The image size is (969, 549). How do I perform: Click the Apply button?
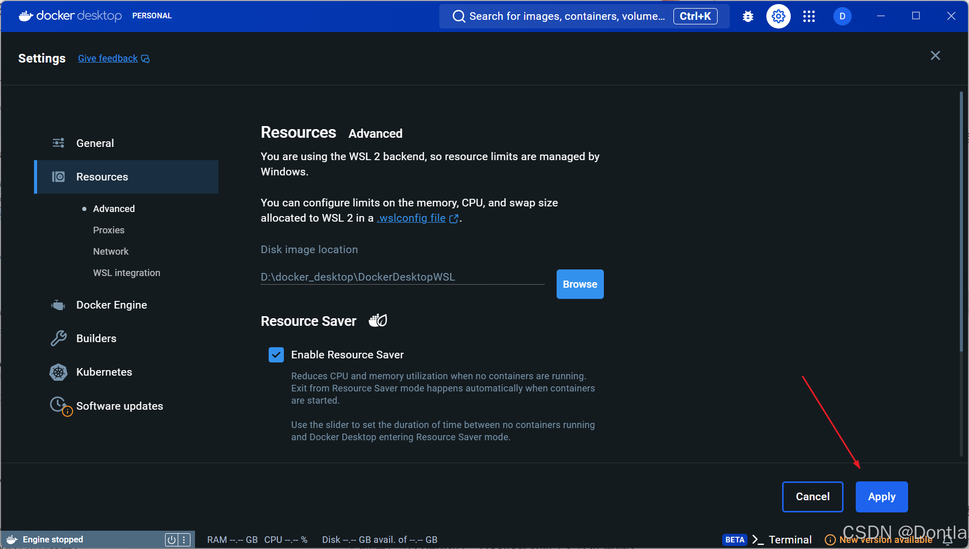click(882, 497)
